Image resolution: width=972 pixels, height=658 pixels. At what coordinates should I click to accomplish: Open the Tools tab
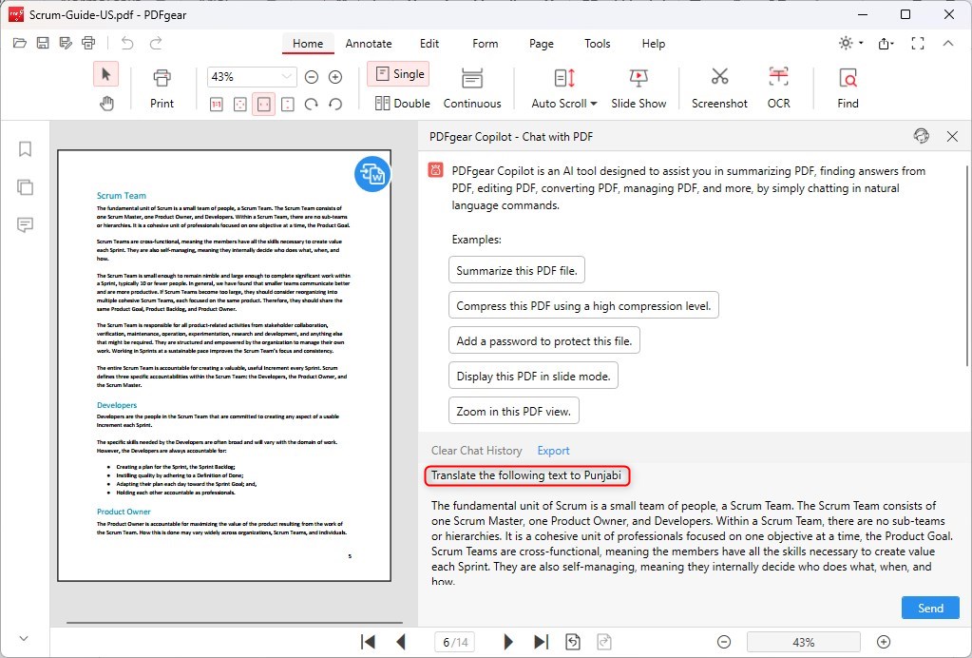597,44
